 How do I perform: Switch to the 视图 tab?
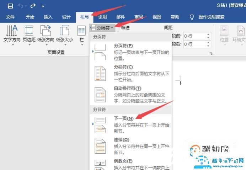coord(157,17)
